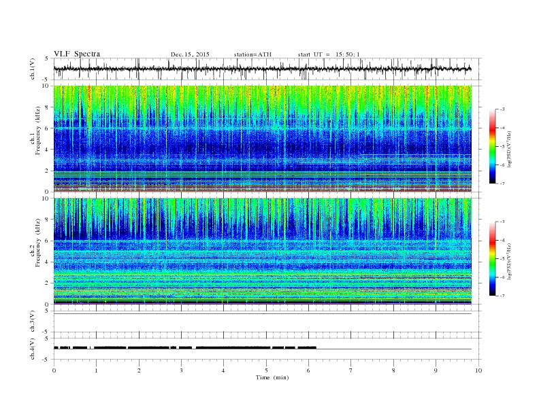Click the time axis tick label "5"
The image size is (539, 416).
266,370
